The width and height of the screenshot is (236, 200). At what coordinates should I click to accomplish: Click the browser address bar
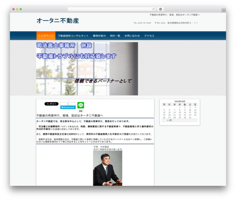(111, 9)
